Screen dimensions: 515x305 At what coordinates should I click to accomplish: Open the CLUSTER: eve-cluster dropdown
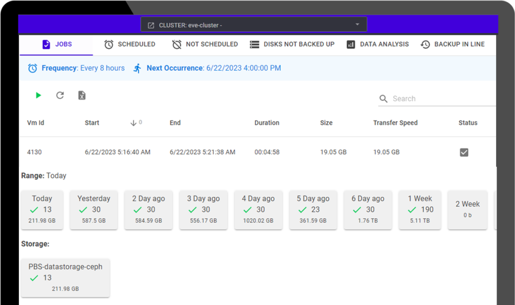pos(253,24)
